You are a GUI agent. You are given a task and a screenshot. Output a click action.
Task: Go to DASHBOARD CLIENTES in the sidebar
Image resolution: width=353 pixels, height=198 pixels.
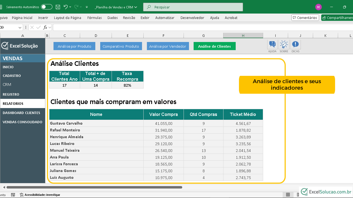click(21, 113)
